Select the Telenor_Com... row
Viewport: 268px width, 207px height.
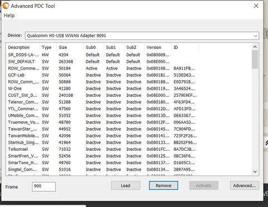(102, 102)
